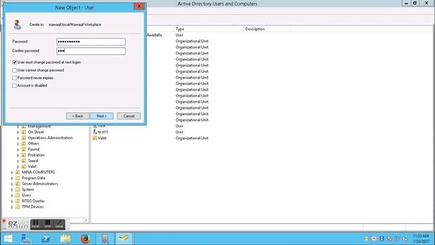The height and width of the screenshot is (245, 435).
Task: Select Program Data label in tree
Action: [33, 178]
